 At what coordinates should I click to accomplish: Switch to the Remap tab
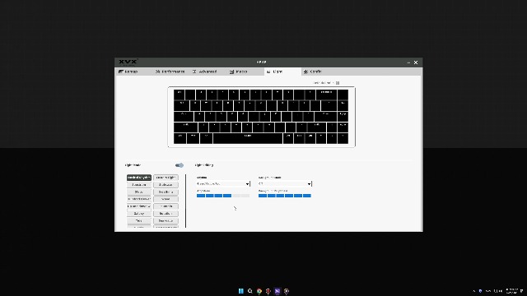pyautogui.click(x=128, y=72)
